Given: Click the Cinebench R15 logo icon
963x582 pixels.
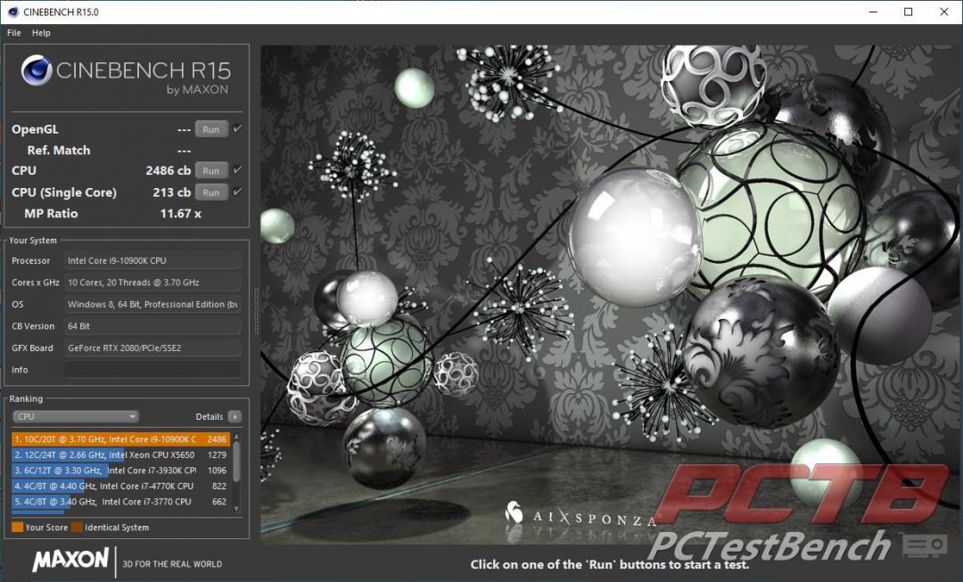Looking at the screenshot, I should (x=37, y=70).
